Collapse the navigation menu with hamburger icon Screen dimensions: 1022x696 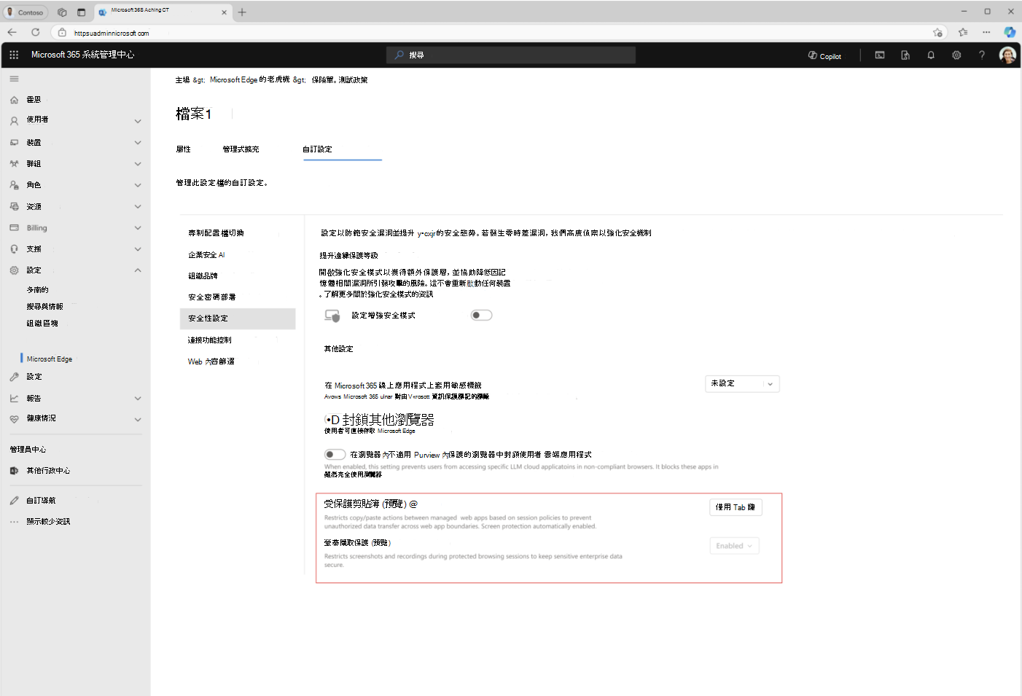click(14, 79)
